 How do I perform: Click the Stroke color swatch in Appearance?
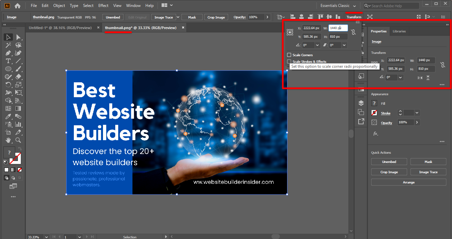pos(374,113)
